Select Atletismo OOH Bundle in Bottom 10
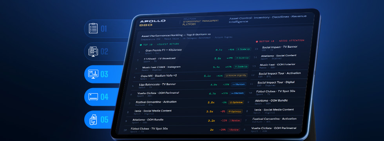This screenshot has width=384, height=141. [x=275, y=102]
